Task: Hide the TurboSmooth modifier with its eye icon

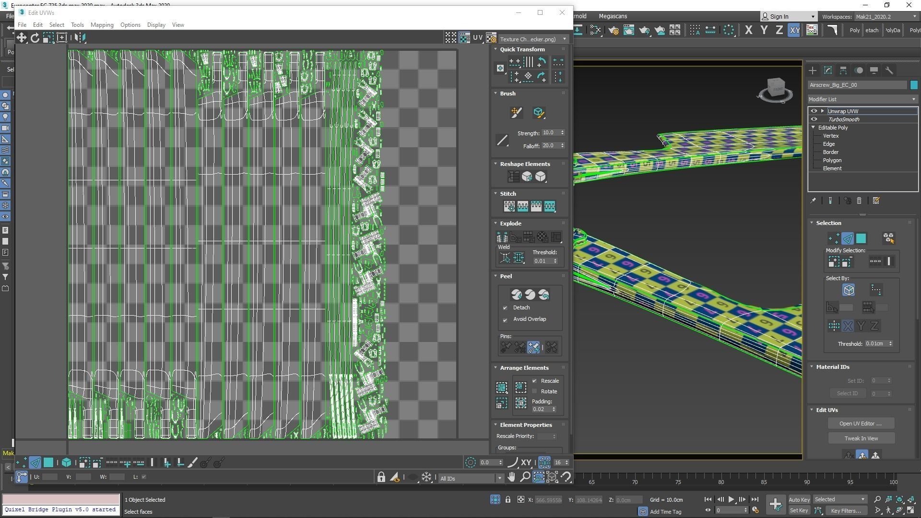Action: pos(814,119)
